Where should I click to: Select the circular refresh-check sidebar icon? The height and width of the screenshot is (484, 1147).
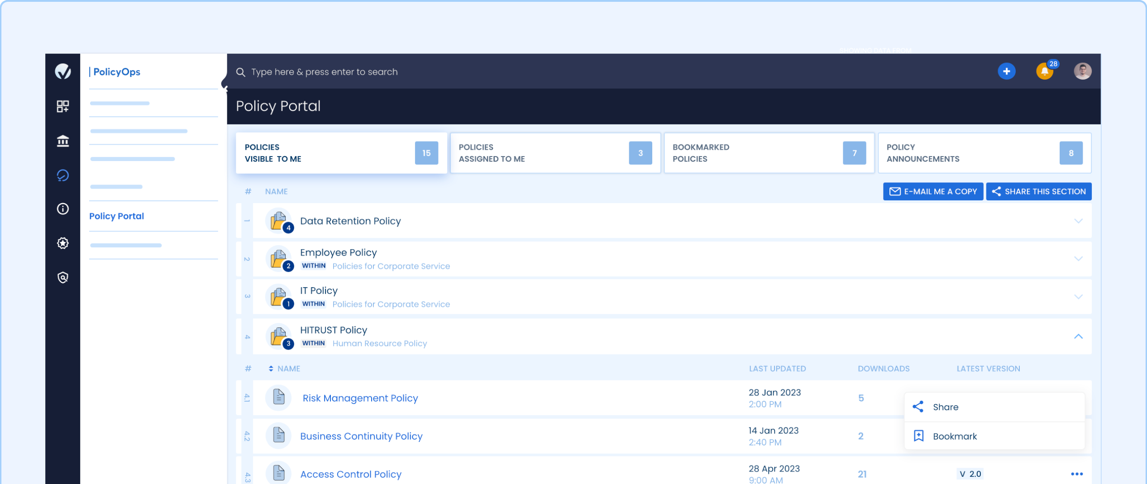tap(63, 175)
